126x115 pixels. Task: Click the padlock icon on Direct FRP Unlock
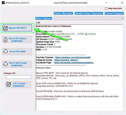pos(6,40)
